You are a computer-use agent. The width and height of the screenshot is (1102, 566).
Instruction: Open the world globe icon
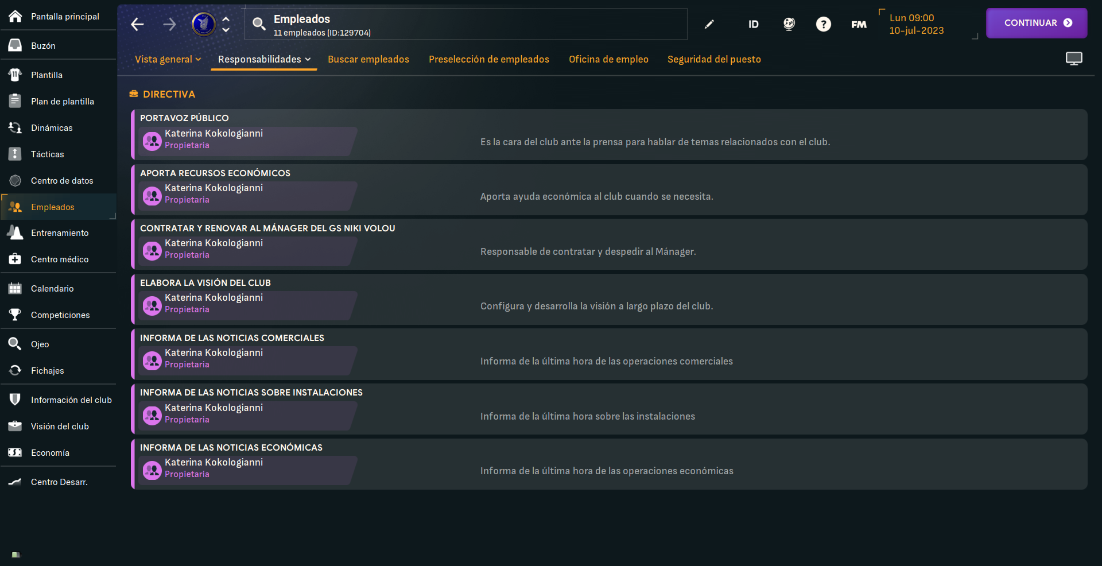point(789,24)
